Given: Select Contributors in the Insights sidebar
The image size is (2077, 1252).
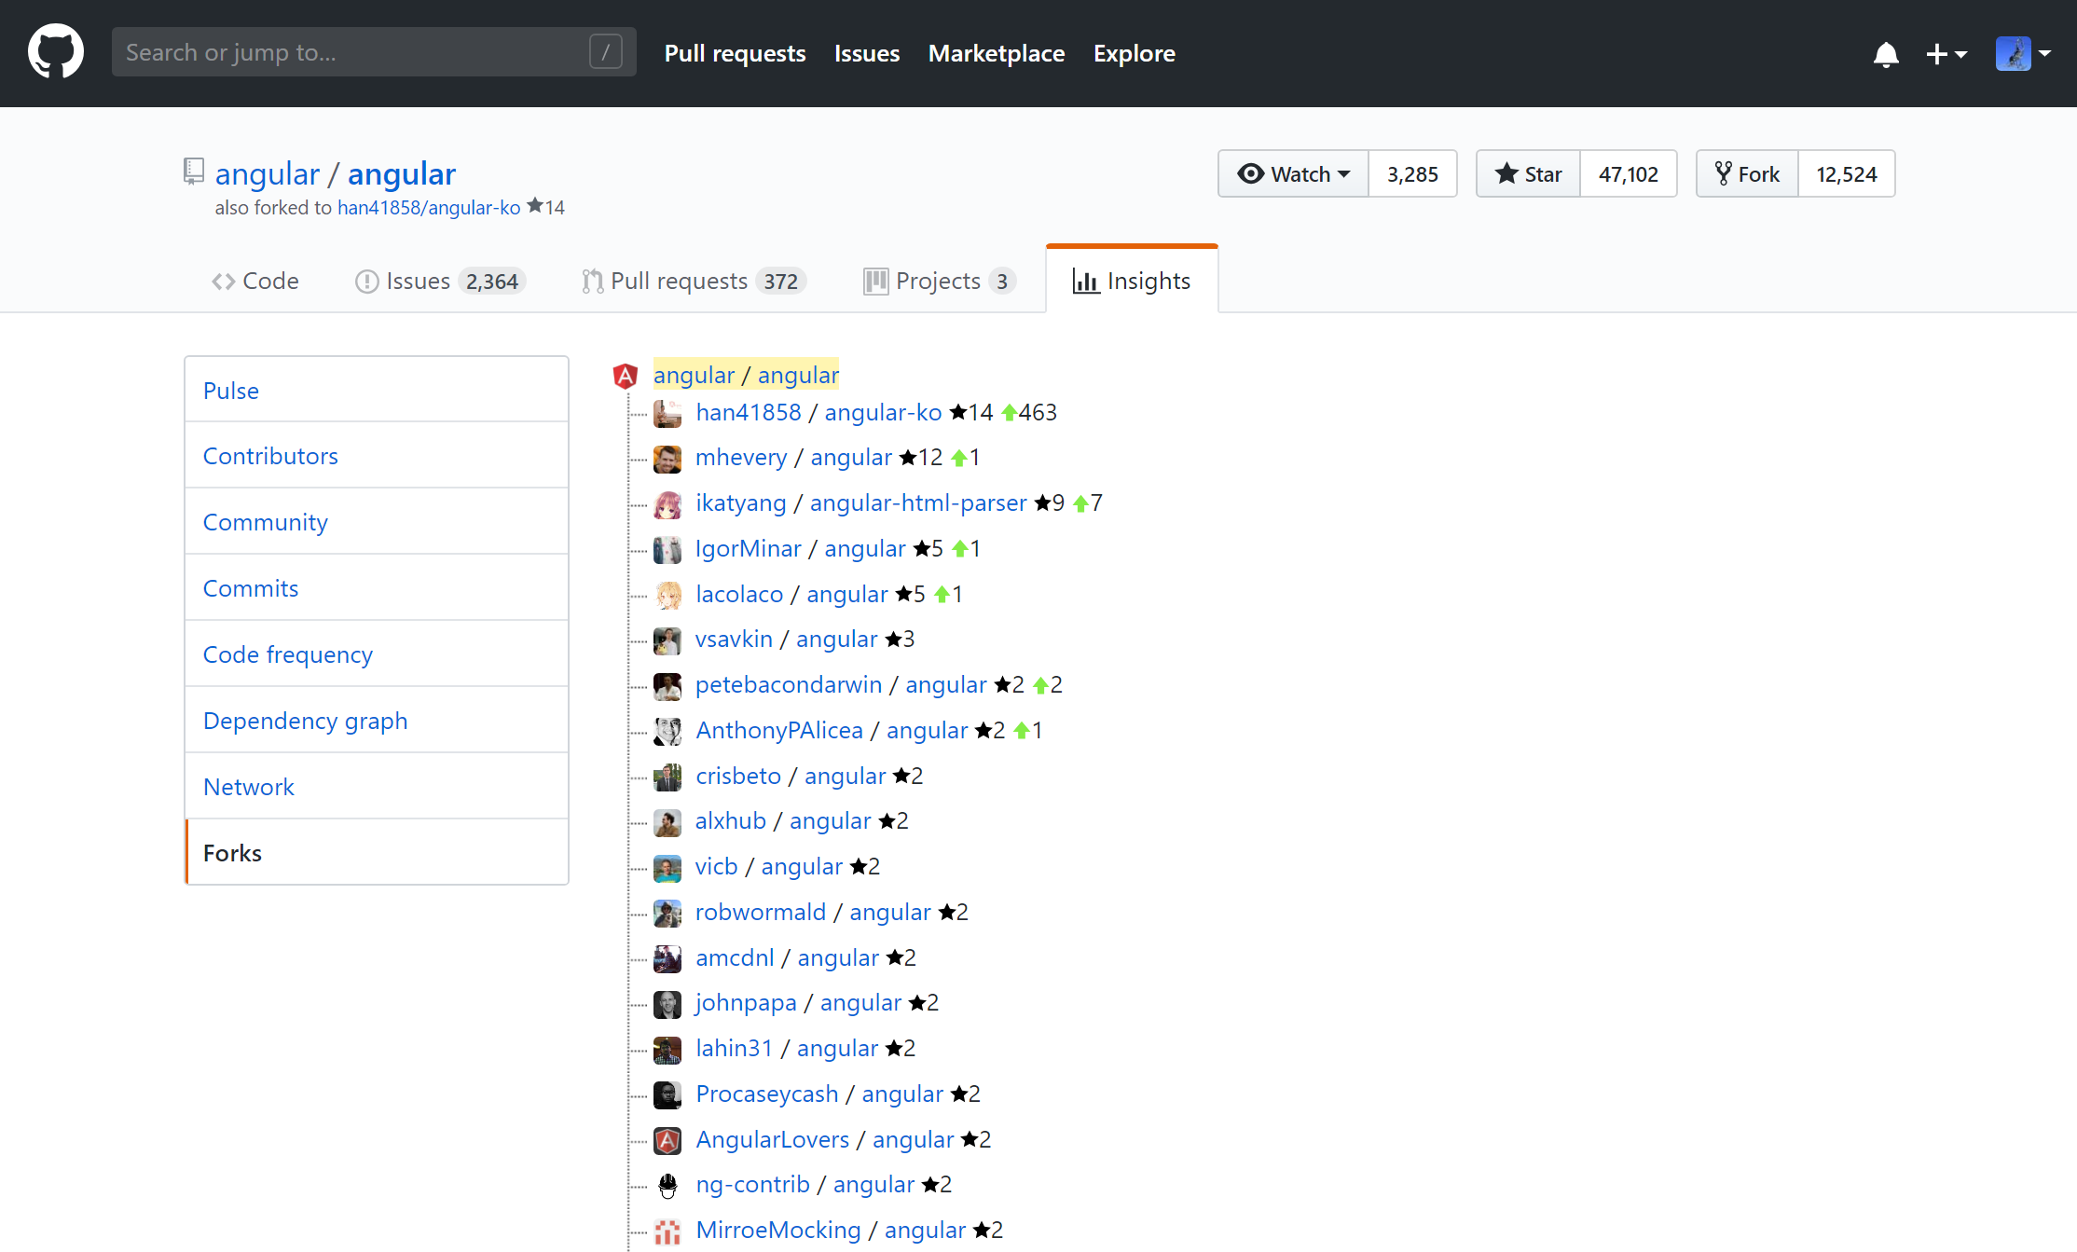Looking at the screenshot, I should [270, 456].
